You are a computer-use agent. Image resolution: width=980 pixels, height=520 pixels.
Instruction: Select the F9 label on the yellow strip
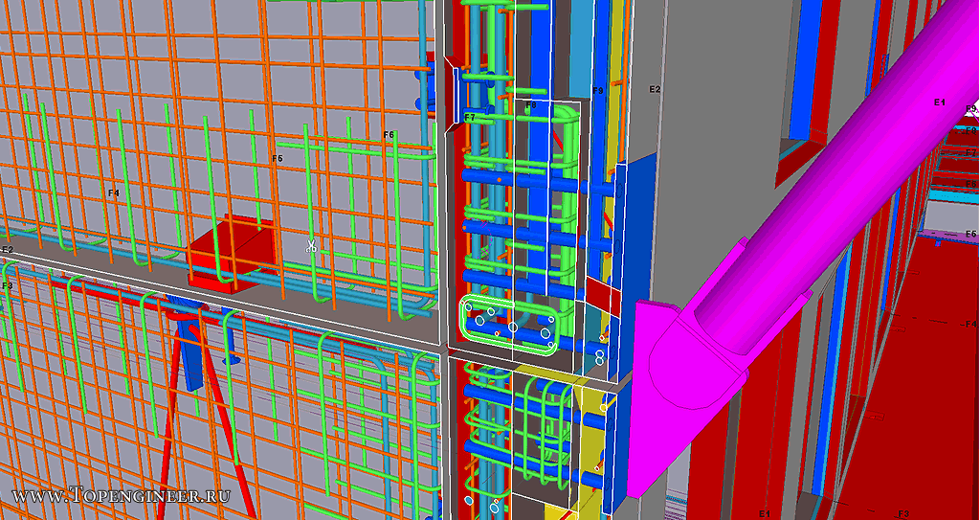(x=598, y=91)
